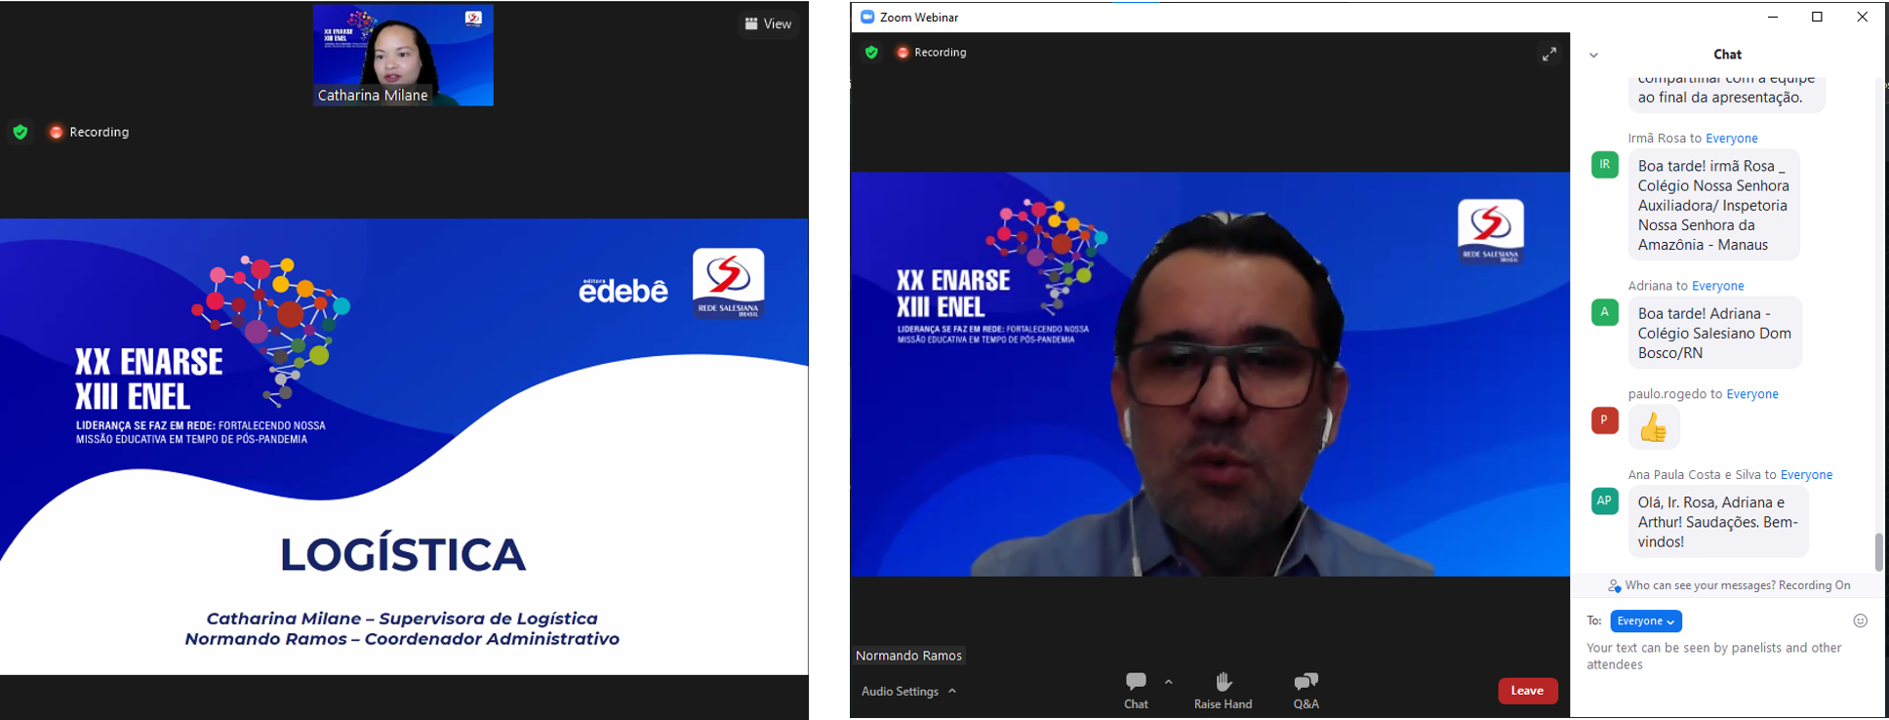The height and width of the screenshot is (720, 1889).
Task: Click 'Catharina Milane – Supervisora de Logística' text
Action: tap(402, 619)
